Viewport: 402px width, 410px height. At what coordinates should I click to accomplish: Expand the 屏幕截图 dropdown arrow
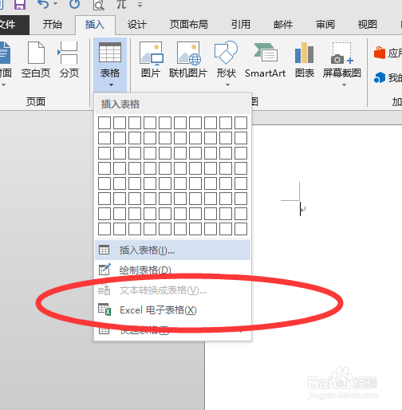click(x=344, y=85)
